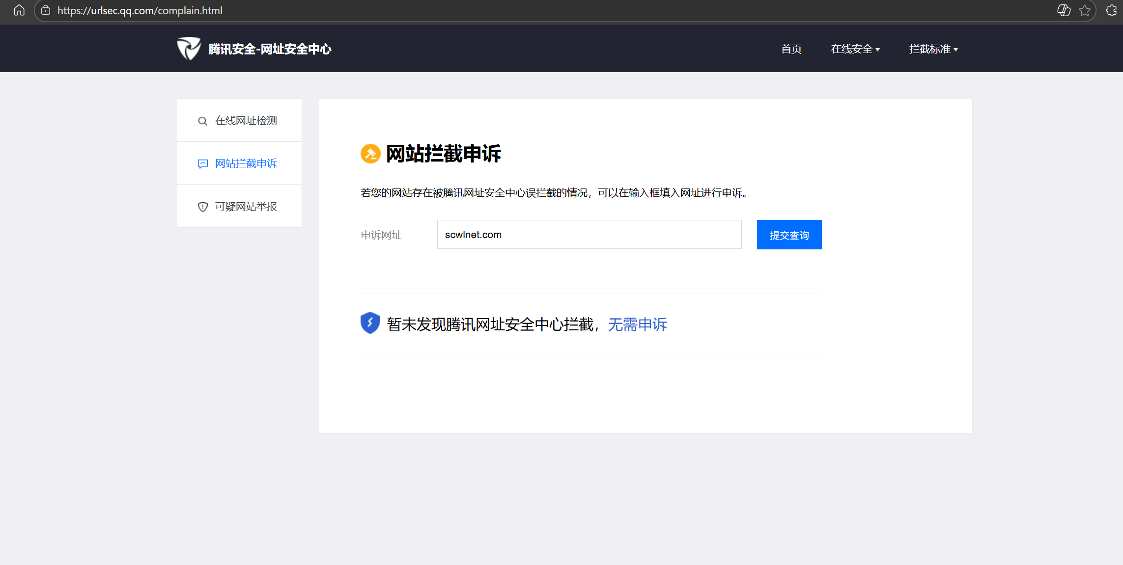The image size is (1123, 565).
Task: Open 在线网址检测 sidebar item
Action: [246, 121]
